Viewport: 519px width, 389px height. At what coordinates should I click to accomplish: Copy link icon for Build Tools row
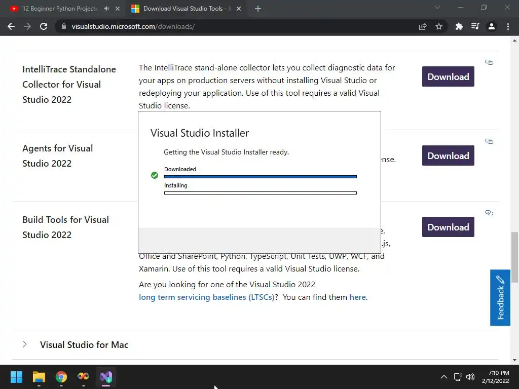pos(489,213)
